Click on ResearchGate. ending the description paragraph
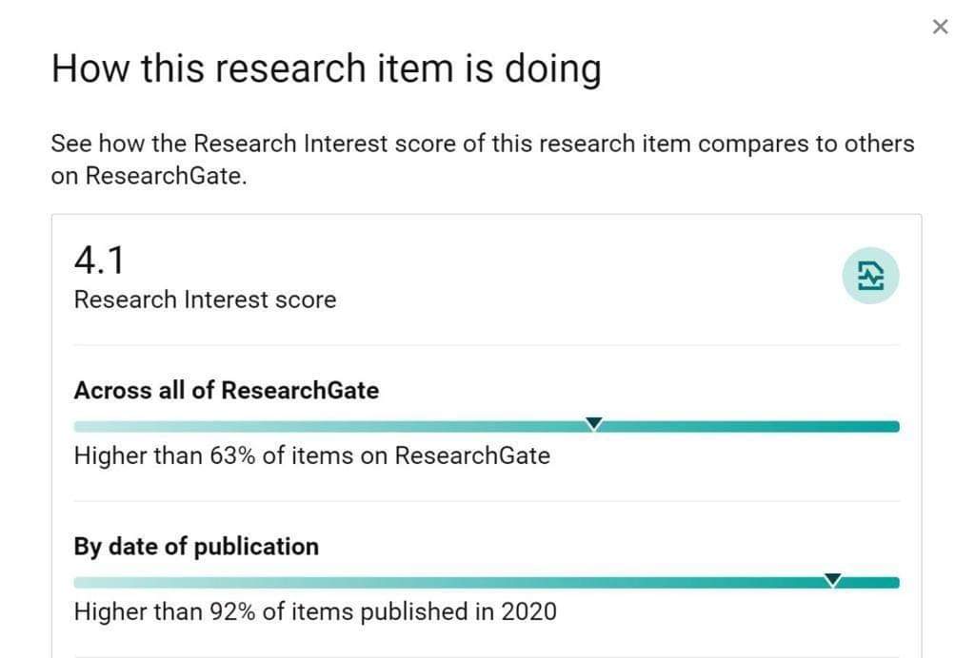The image size is (975, 658). point(149,176)
